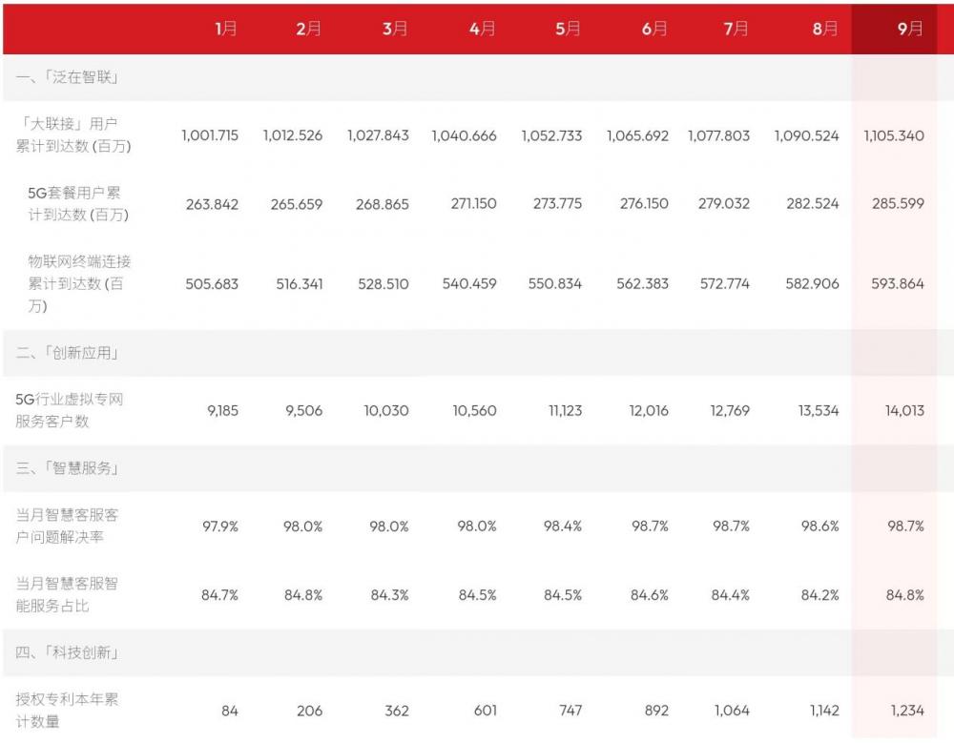Click the value 516.341

tap(300, 283)
